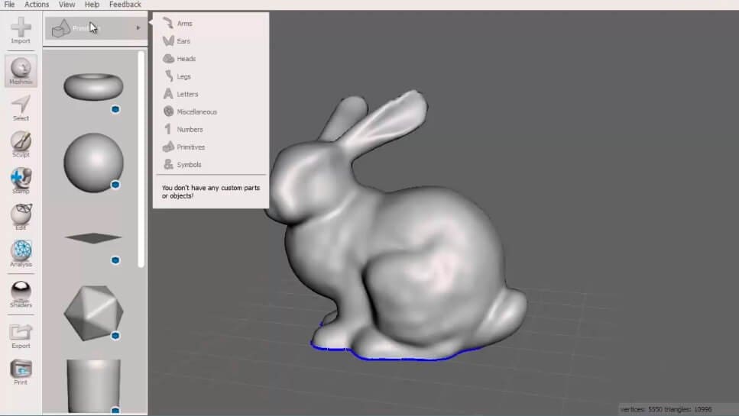Screen dimensions: 739x416
Task: Open the Analysis tool
Action: tap(21, 253)
